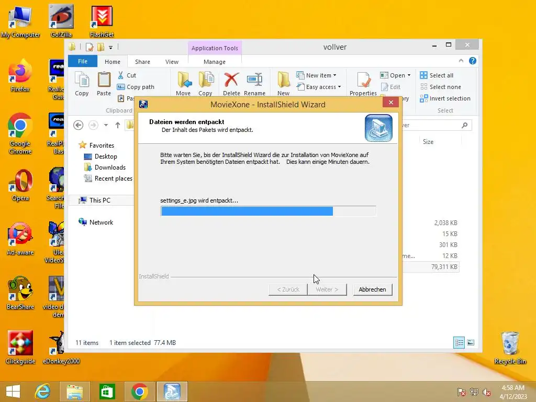
Task: Click the Explorer search box
Action: (x=436, y=125)
